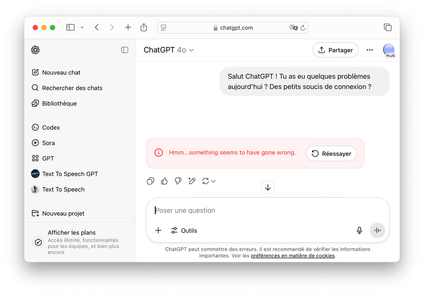The width and height of the screenshot is (424, 294).
Task: Open préférences en matière de cookies link
Action: pos(293,256)
